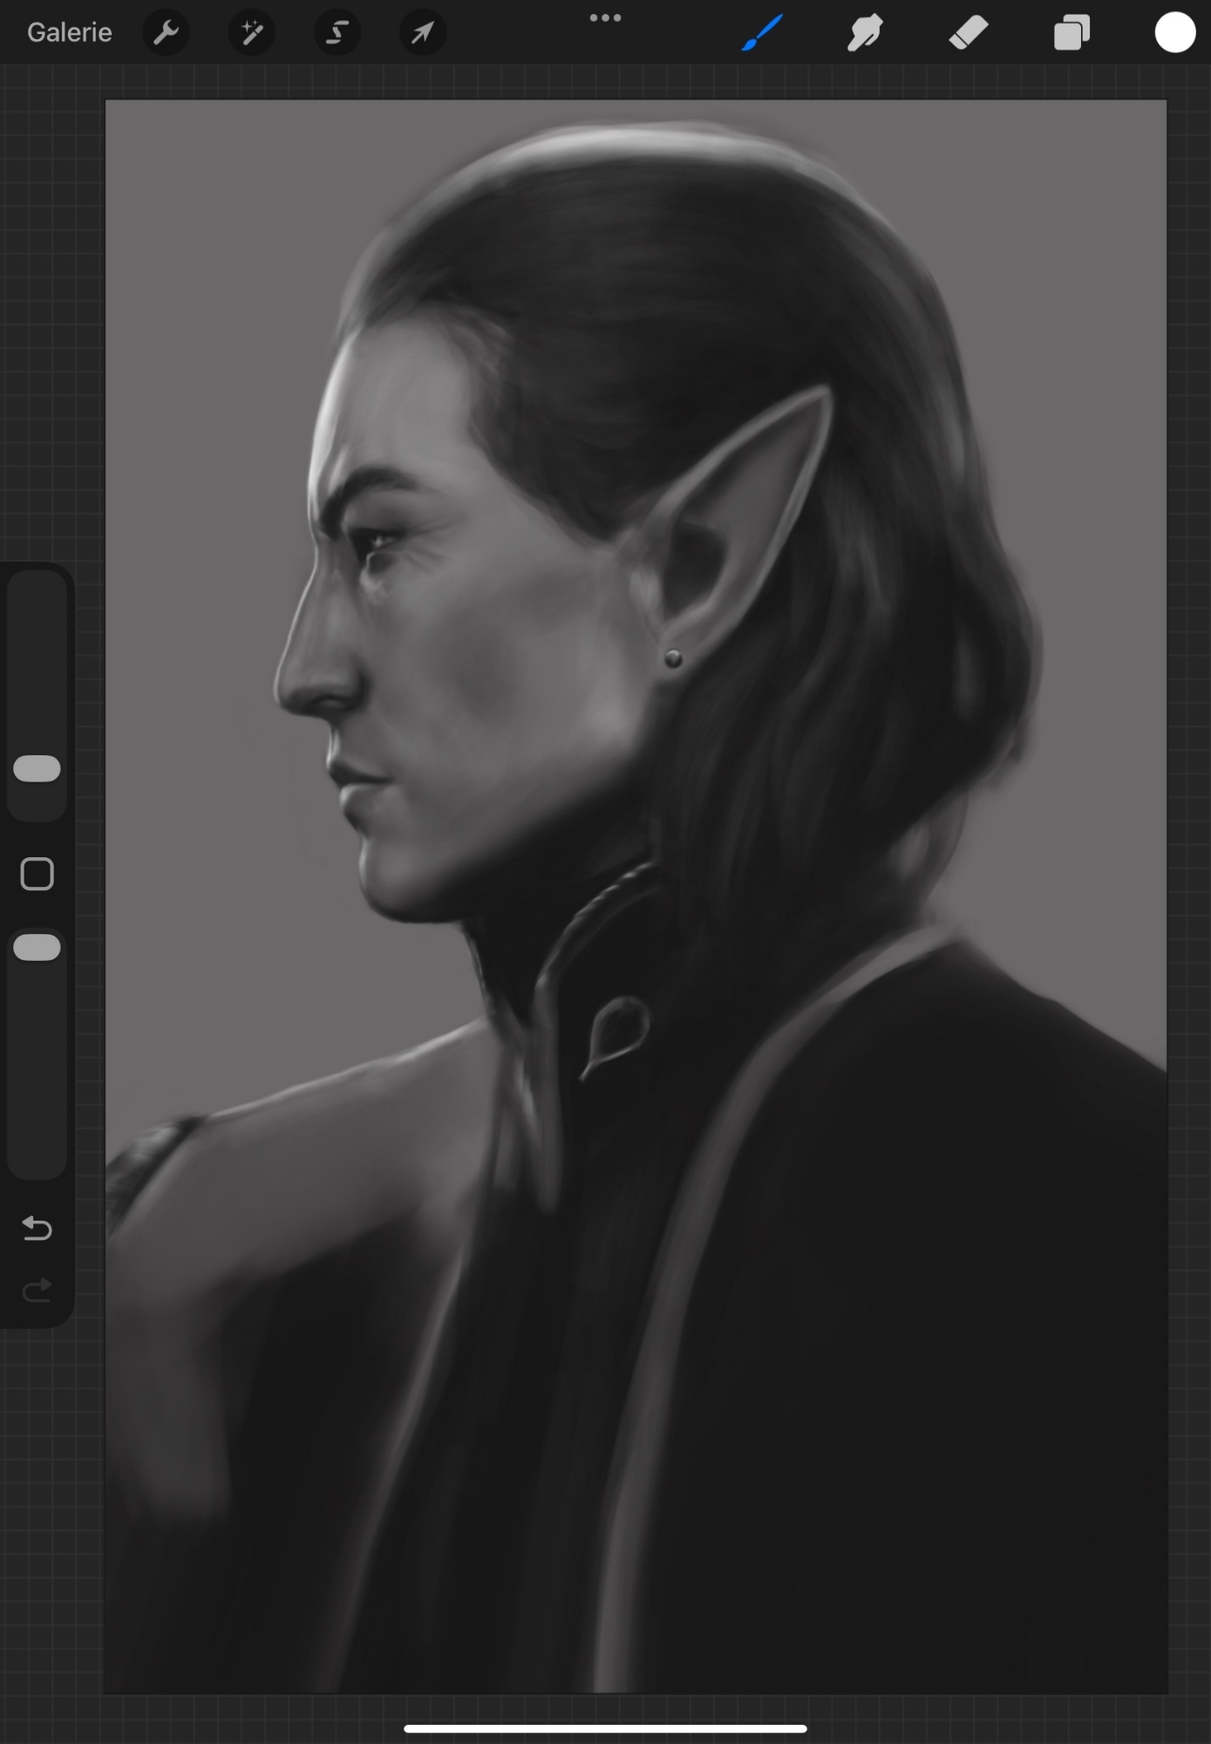Open the white active color circle
The height and width of the screenshot is (1744, 1211).
[1174, 33]
